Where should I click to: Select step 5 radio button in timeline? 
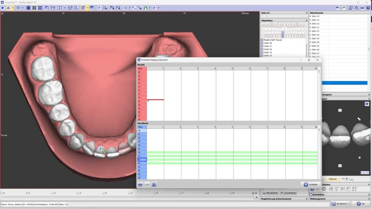click(130, 193)
